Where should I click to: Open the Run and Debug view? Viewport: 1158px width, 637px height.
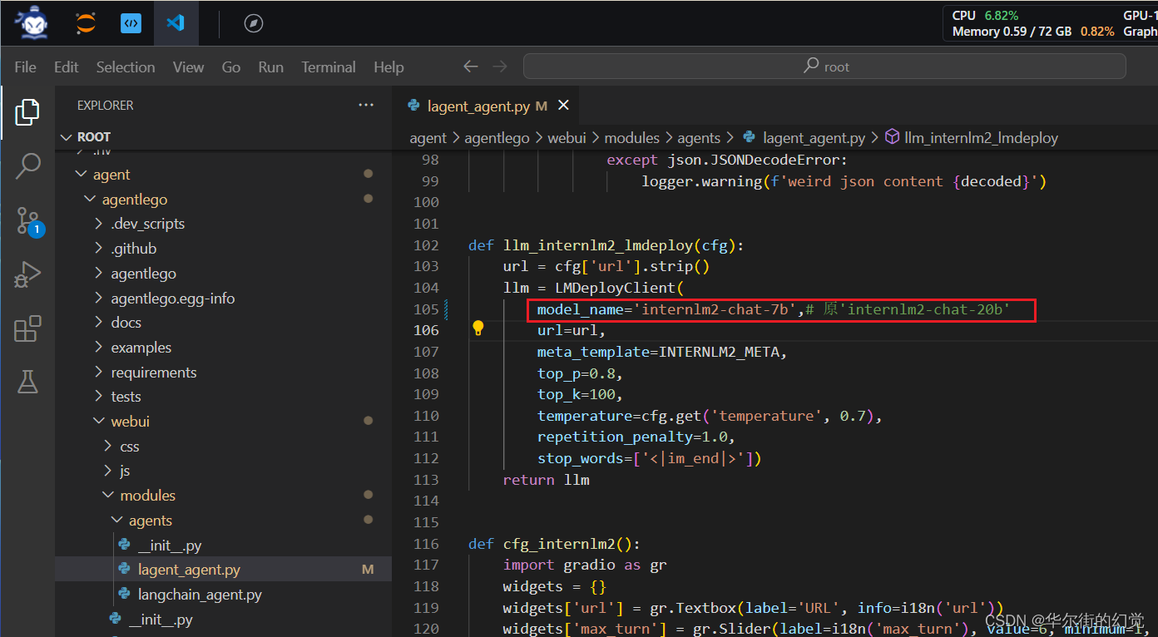click(x=27, y=274)
